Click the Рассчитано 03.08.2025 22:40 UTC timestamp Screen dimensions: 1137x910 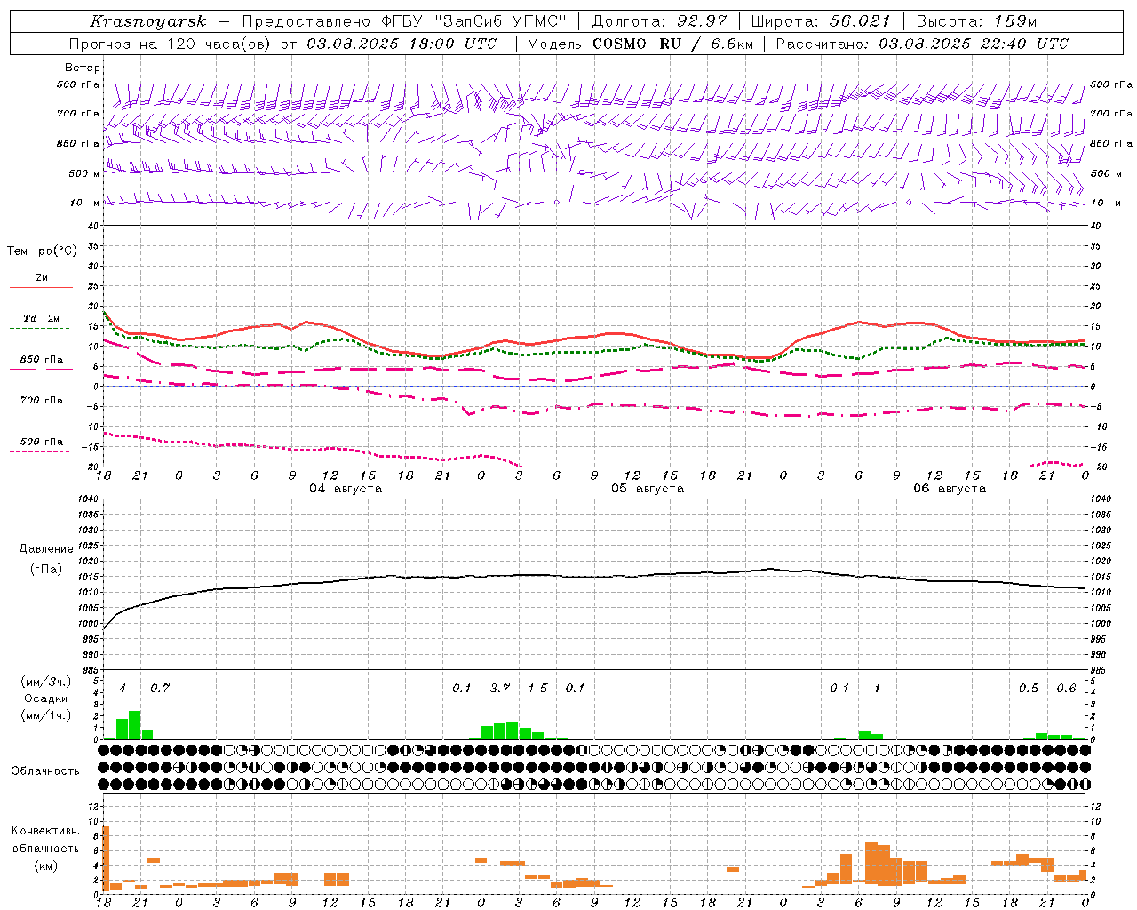click(922, 44)
